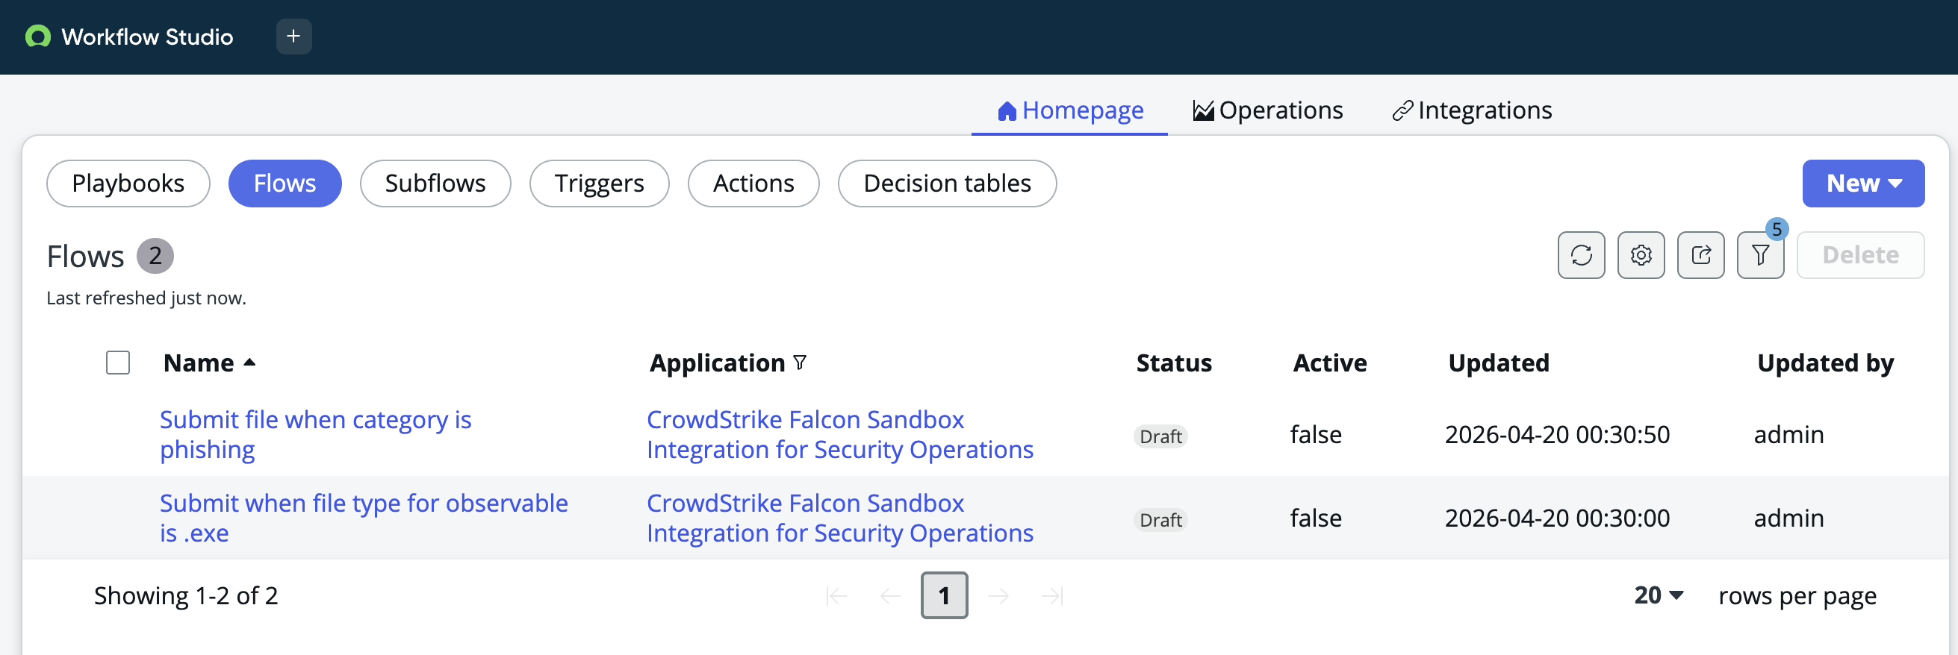
Task: Go to last page arrow icon
Action: 1052,596
